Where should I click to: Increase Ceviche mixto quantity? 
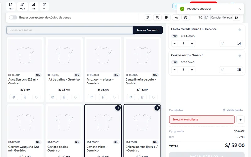tap(192, 69)
